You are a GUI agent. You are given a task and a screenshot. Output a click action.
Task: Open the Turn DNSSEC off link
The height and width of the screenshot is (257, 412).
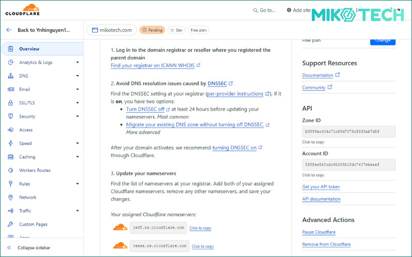pyautogui.click(x=145, y=109)
